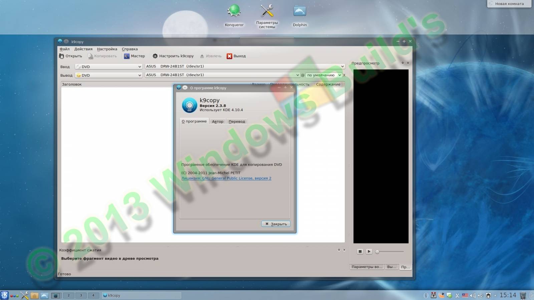Image resolution: width=534 pixels, height=300 pixels.
Task: Click the Выход exit button
Action: [236, 56]
